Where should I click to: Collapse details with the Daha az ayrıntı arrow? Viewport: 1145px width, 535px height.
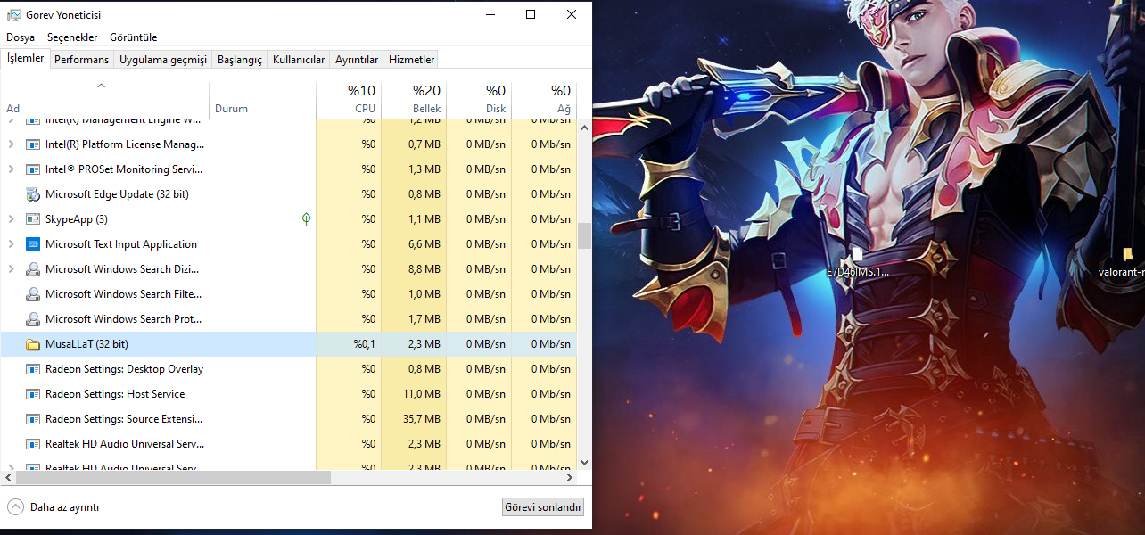pos(15,507)
